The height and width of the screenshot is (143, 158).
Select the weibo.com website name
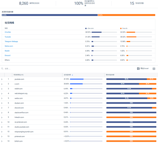click(x=19, y=98)
